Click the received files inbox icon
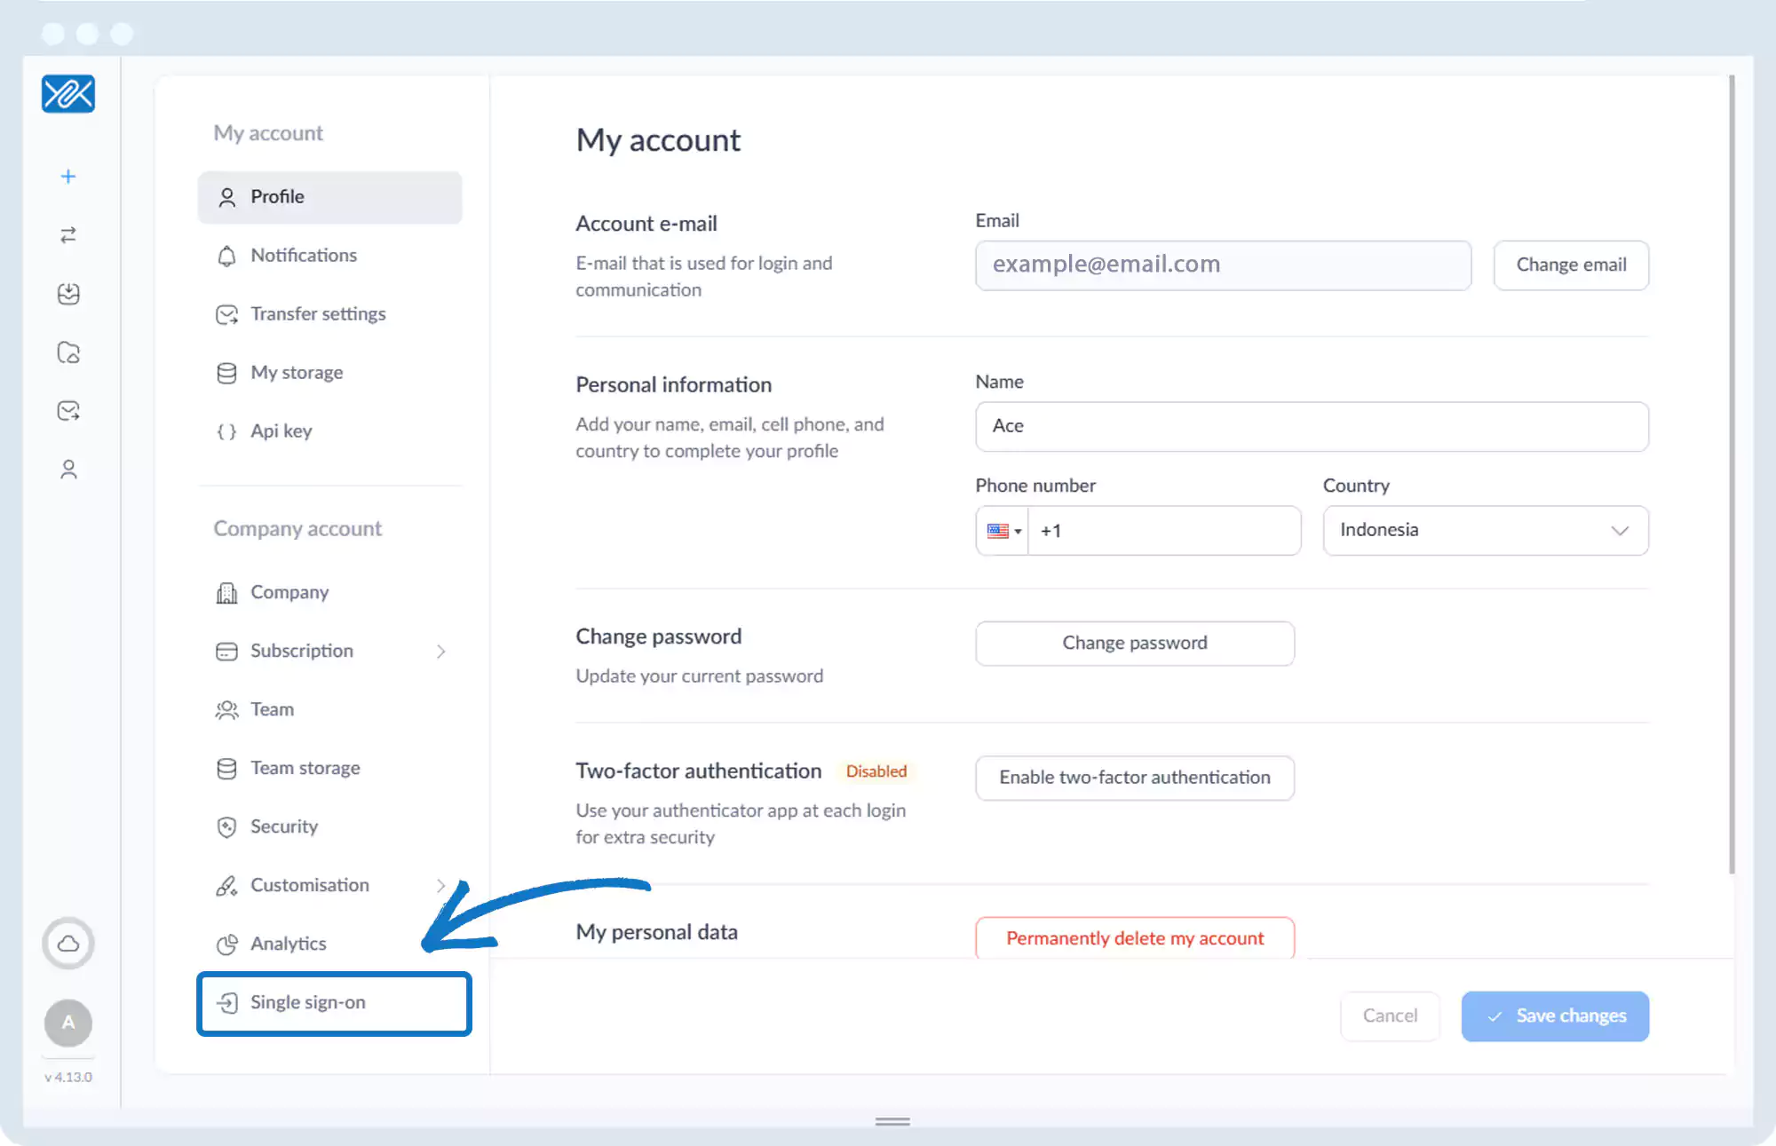1776x1146 pixels. coord(68,294)
